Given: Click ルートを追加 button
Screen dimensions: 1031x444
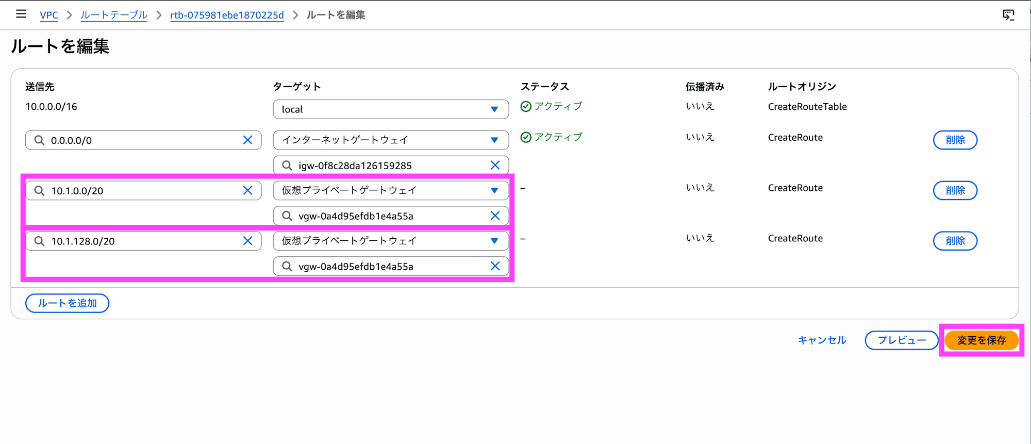Looking at the screenshot, I should tap(67, 303).
